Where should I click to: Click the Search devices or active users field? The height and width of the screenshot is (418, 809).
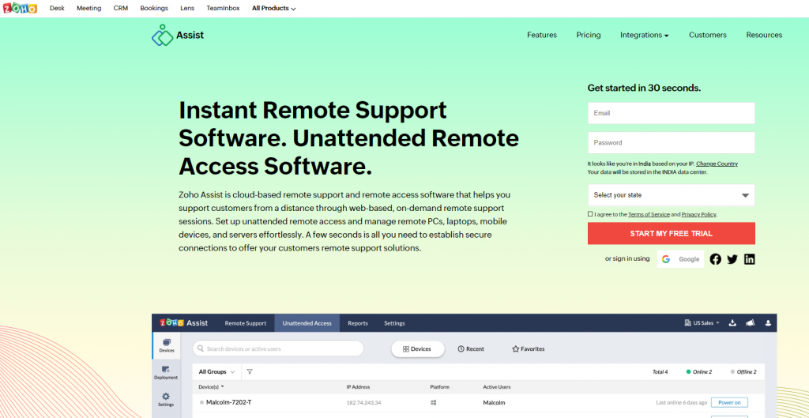click(278, 348)
